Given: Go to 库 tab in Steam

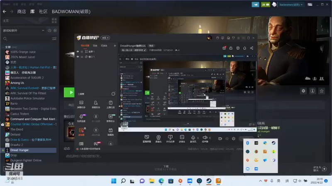Looking at the screenshot, I should pos(32,12).
